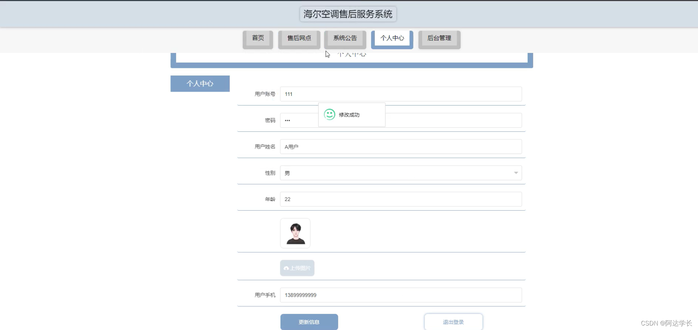Click the 用户账号 label
The width and height of the screenshot is (698, 330).
[265, 94]
